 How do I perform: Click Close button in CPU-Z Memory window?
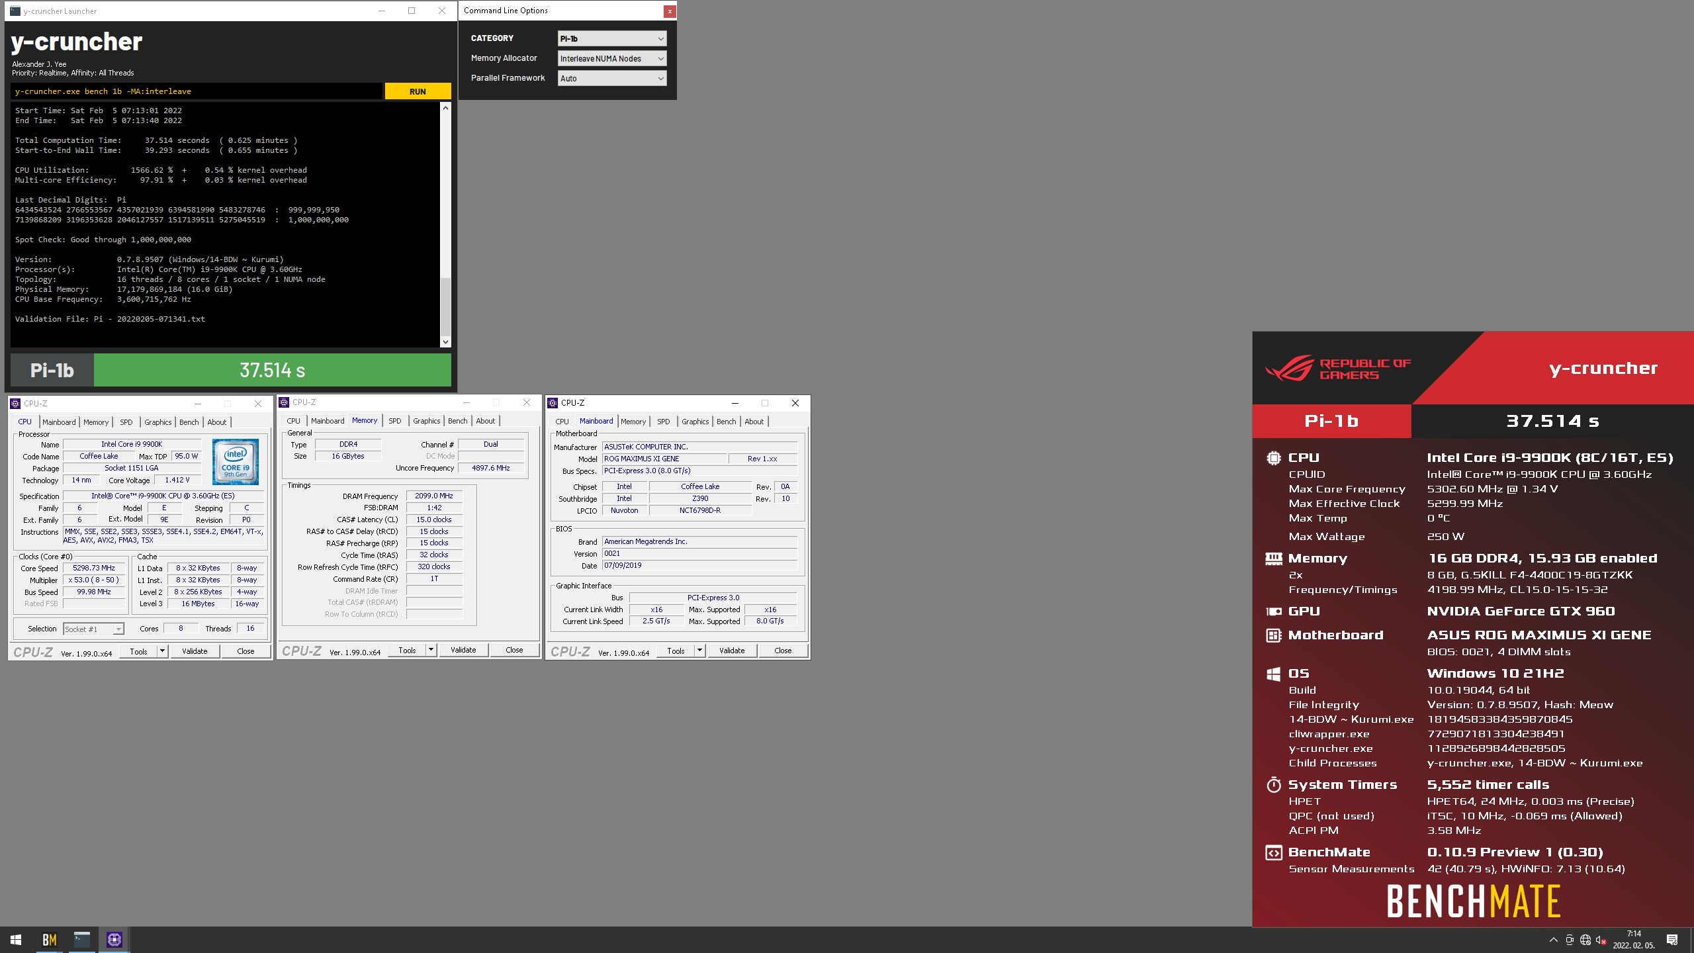click(x=514, y=650)
